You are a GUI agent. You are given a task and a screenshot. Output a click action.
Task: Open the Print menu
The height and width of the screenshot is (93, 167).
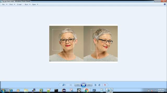(x=11, y=4)
